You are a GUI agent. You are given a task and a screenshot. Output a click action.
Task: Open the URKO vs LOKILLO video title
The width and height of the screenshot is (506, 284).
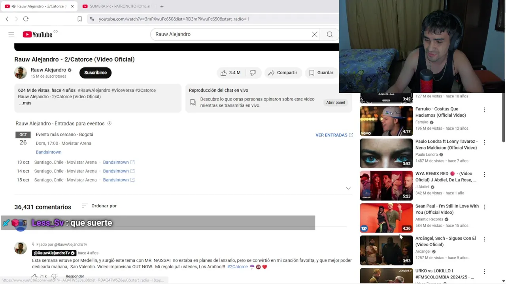coord(445,274)
